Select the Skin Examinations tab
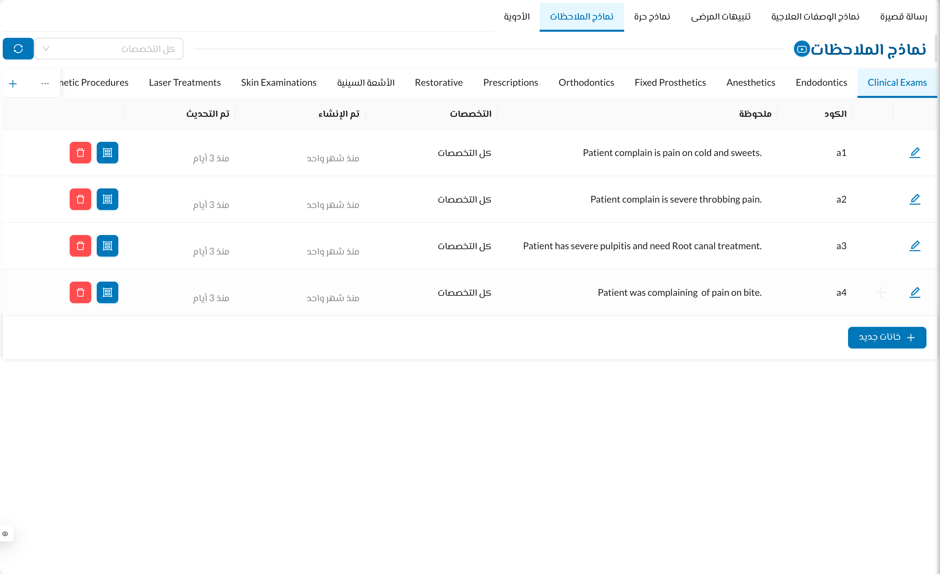The height and width of the screenshot is (574, 940). point(279,83)
